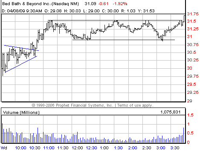Click the 30.75 price axis label

(193, 45)
